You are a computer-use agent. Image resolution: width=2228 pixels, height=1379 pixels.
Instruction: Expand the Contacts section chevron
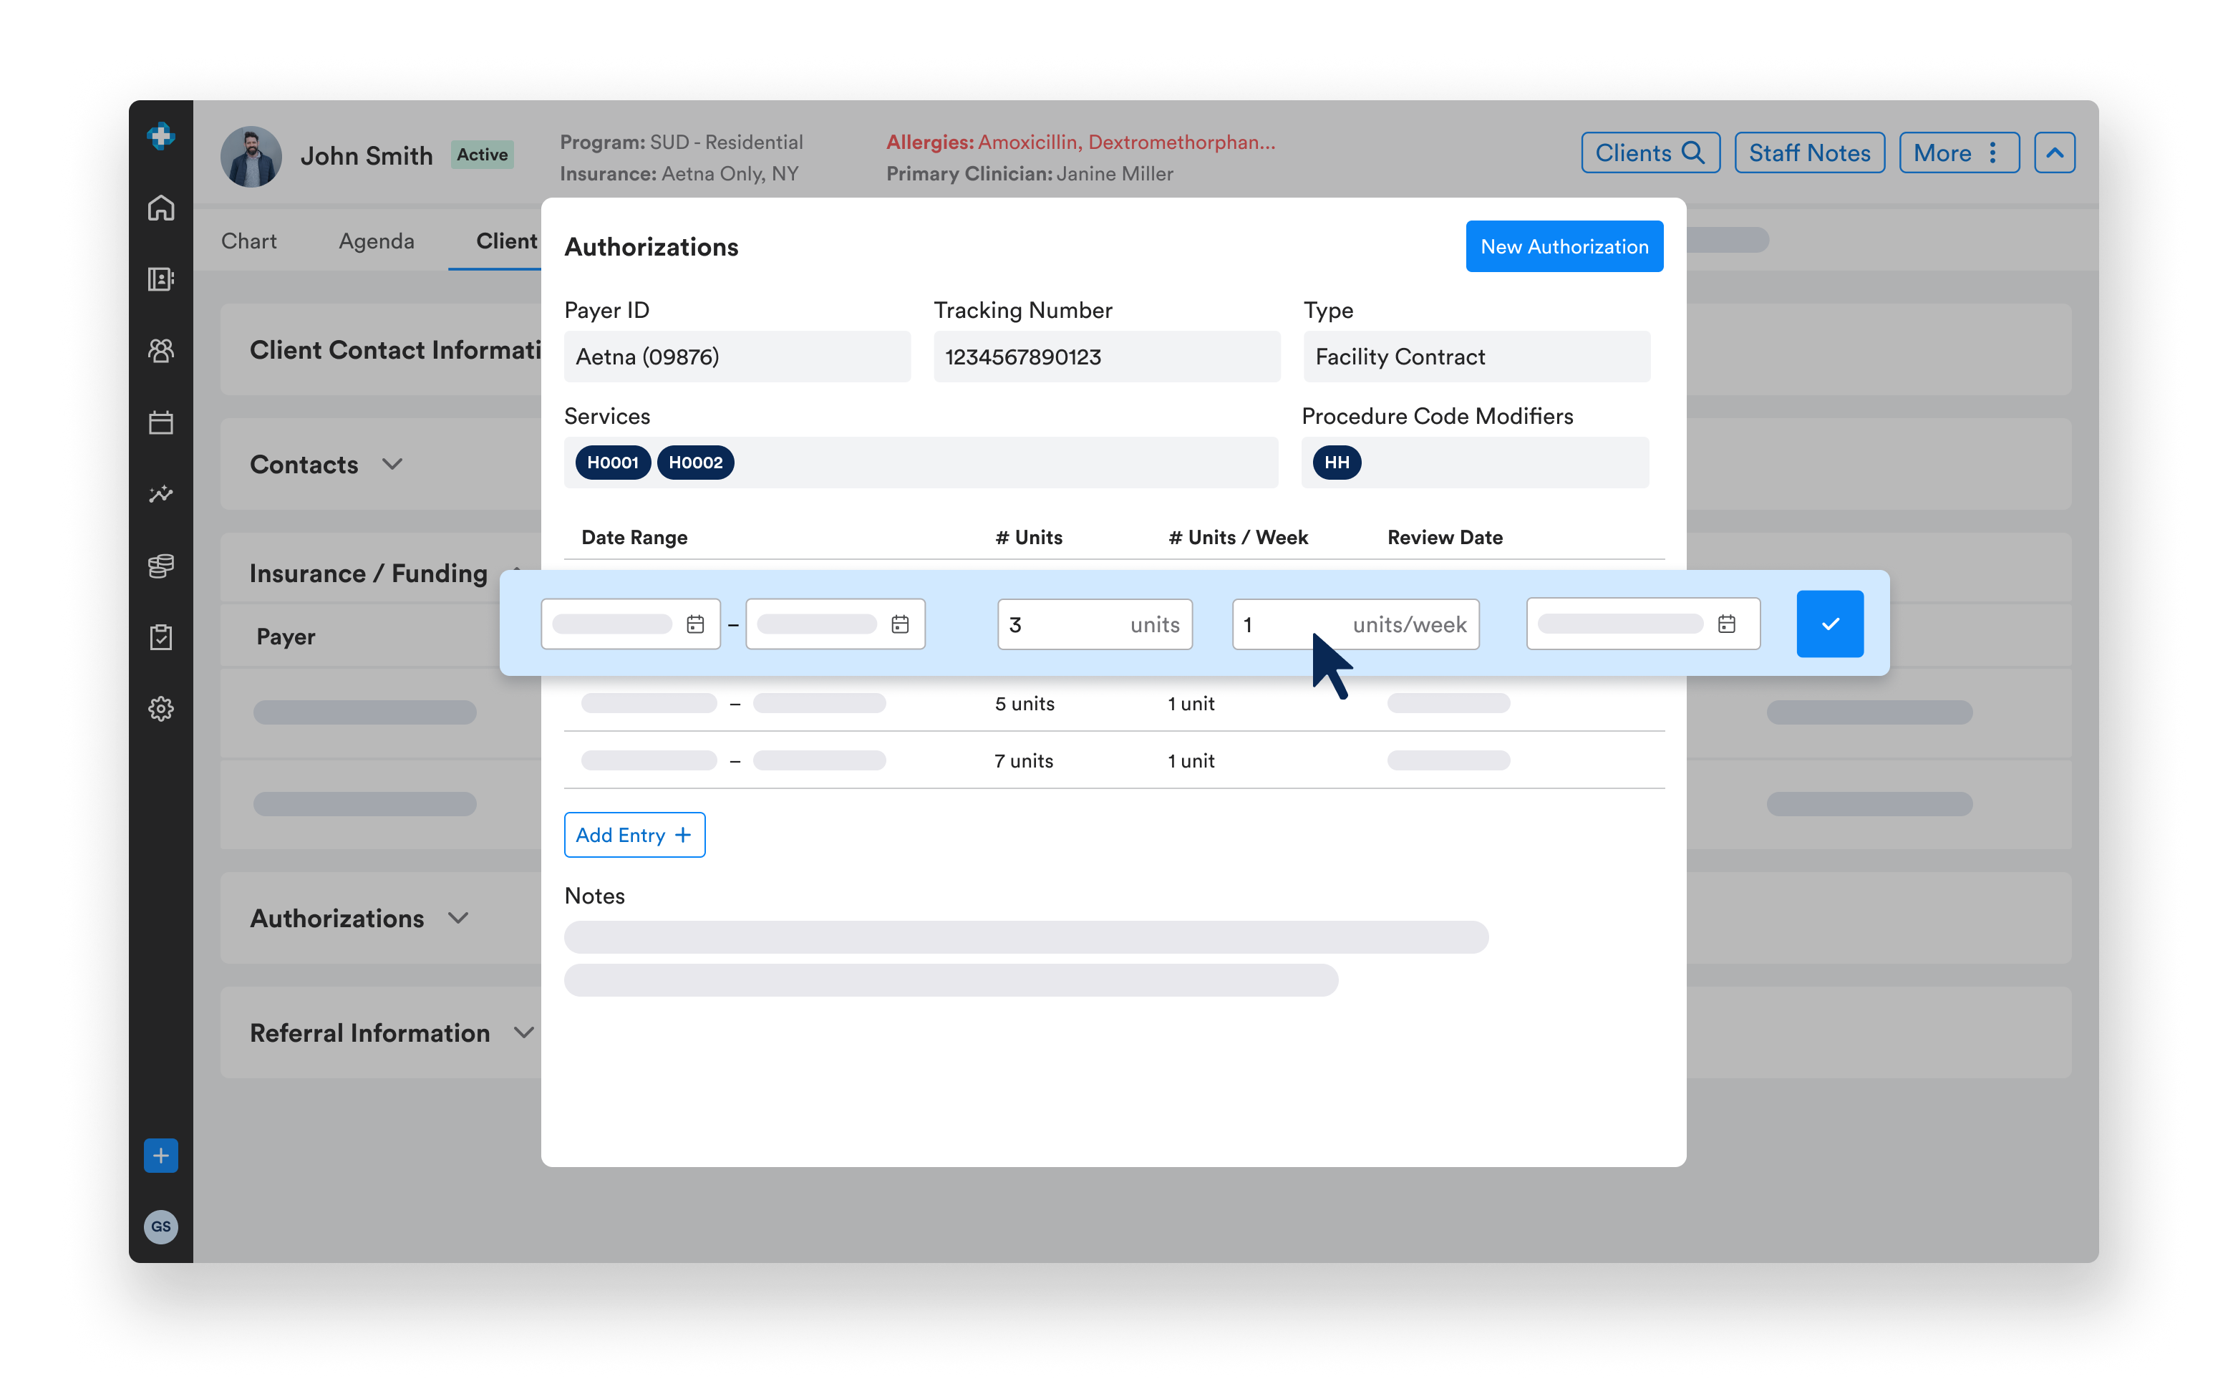[x=392, y=464]
